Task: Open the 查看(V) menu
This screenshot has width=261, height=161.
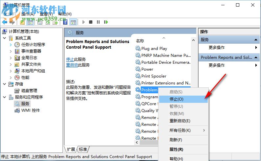Action: [x=46, y=14]
